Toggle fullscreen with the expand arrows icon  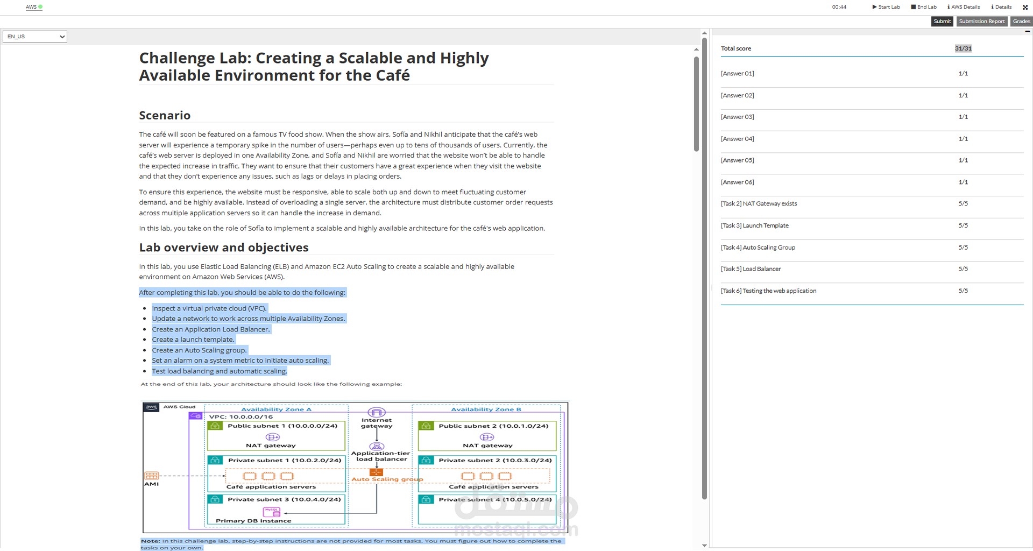[x=1025, y=7]
